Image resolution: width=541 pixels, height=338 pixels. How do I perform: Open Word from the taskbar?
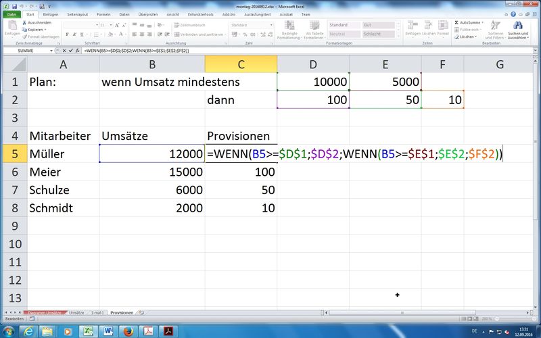(x=107, y=331)
